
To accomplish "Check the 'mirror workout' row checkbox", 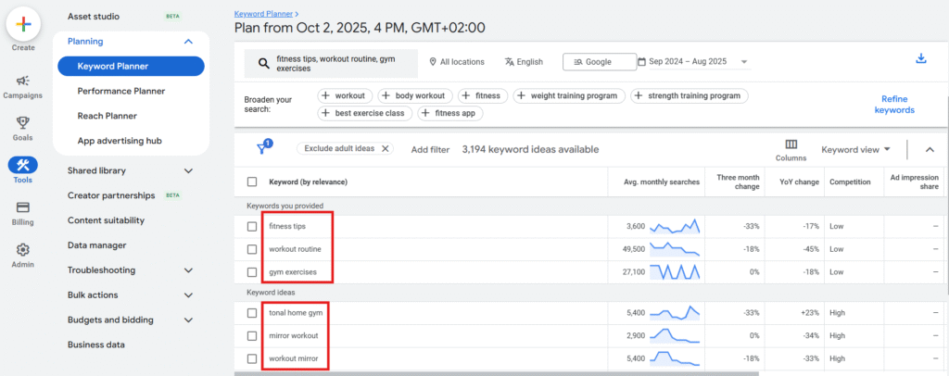I will [x=252, y=335].
